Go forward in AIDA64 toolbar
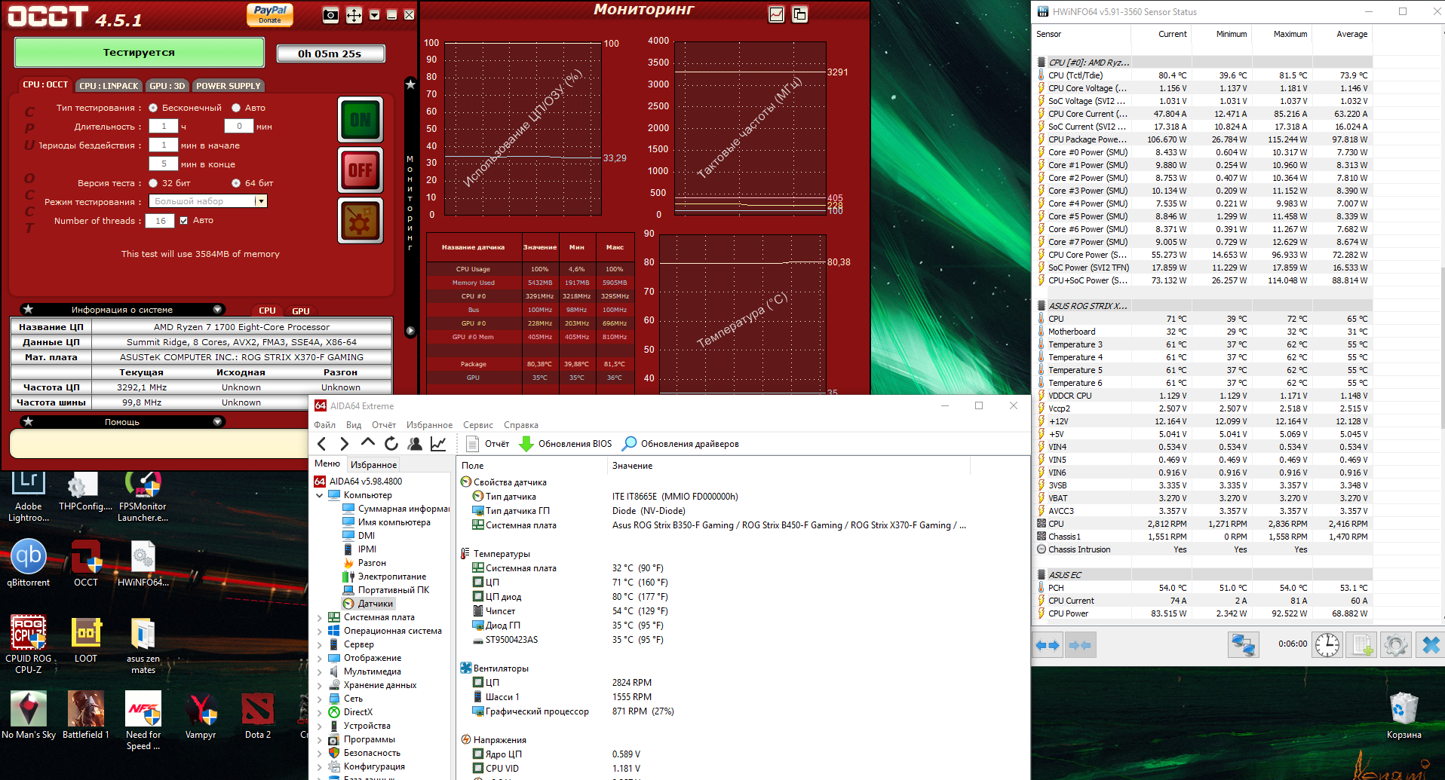 coord(345,444)
